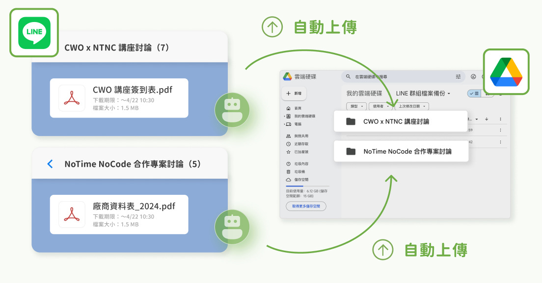Select 我的雲端硬碟 in the Drive sidebar
Screen dimensions: 542x283
[x=301, y=116]
